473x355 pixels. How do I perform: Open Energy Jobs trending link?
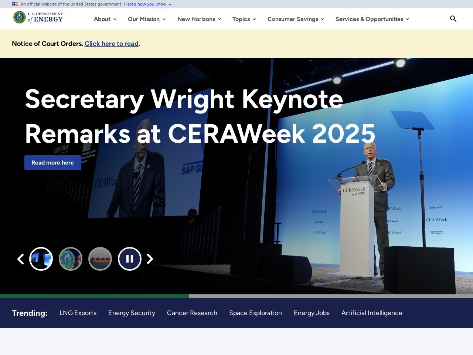click(x=312, y=313)
